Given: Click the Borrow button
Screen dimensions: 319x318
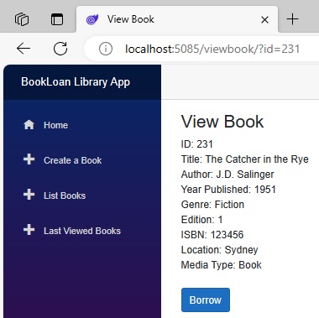Looking at the screenshot, I should tap(206, 300).
